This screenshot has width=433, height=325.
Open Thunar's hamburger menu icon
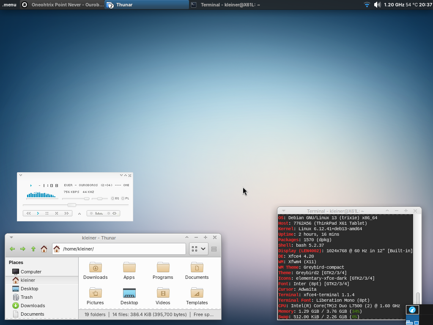(214, 249)
